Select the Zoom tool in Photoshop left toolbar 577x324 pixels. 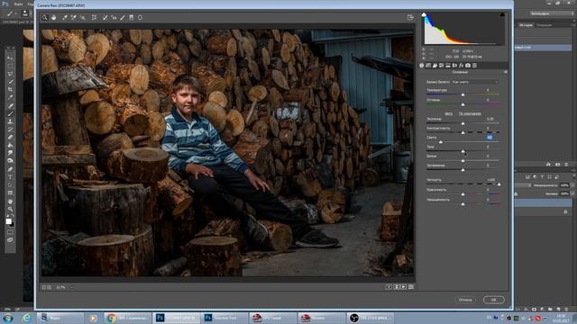[10, 210]
